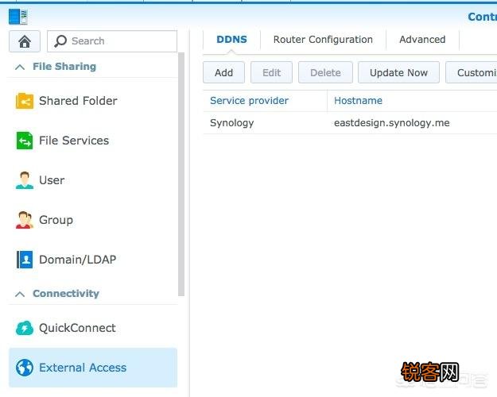The image size is (497, 397).
Task: Select External Access in sidebar
Action: point(93,368)
